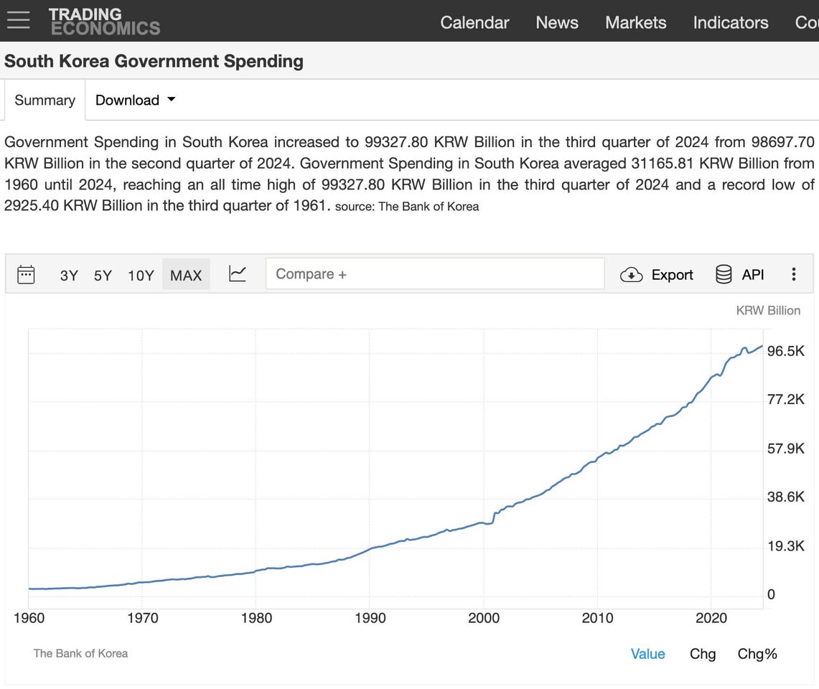
Task: Click the Compare + input field
Action: tap(434, 274)
